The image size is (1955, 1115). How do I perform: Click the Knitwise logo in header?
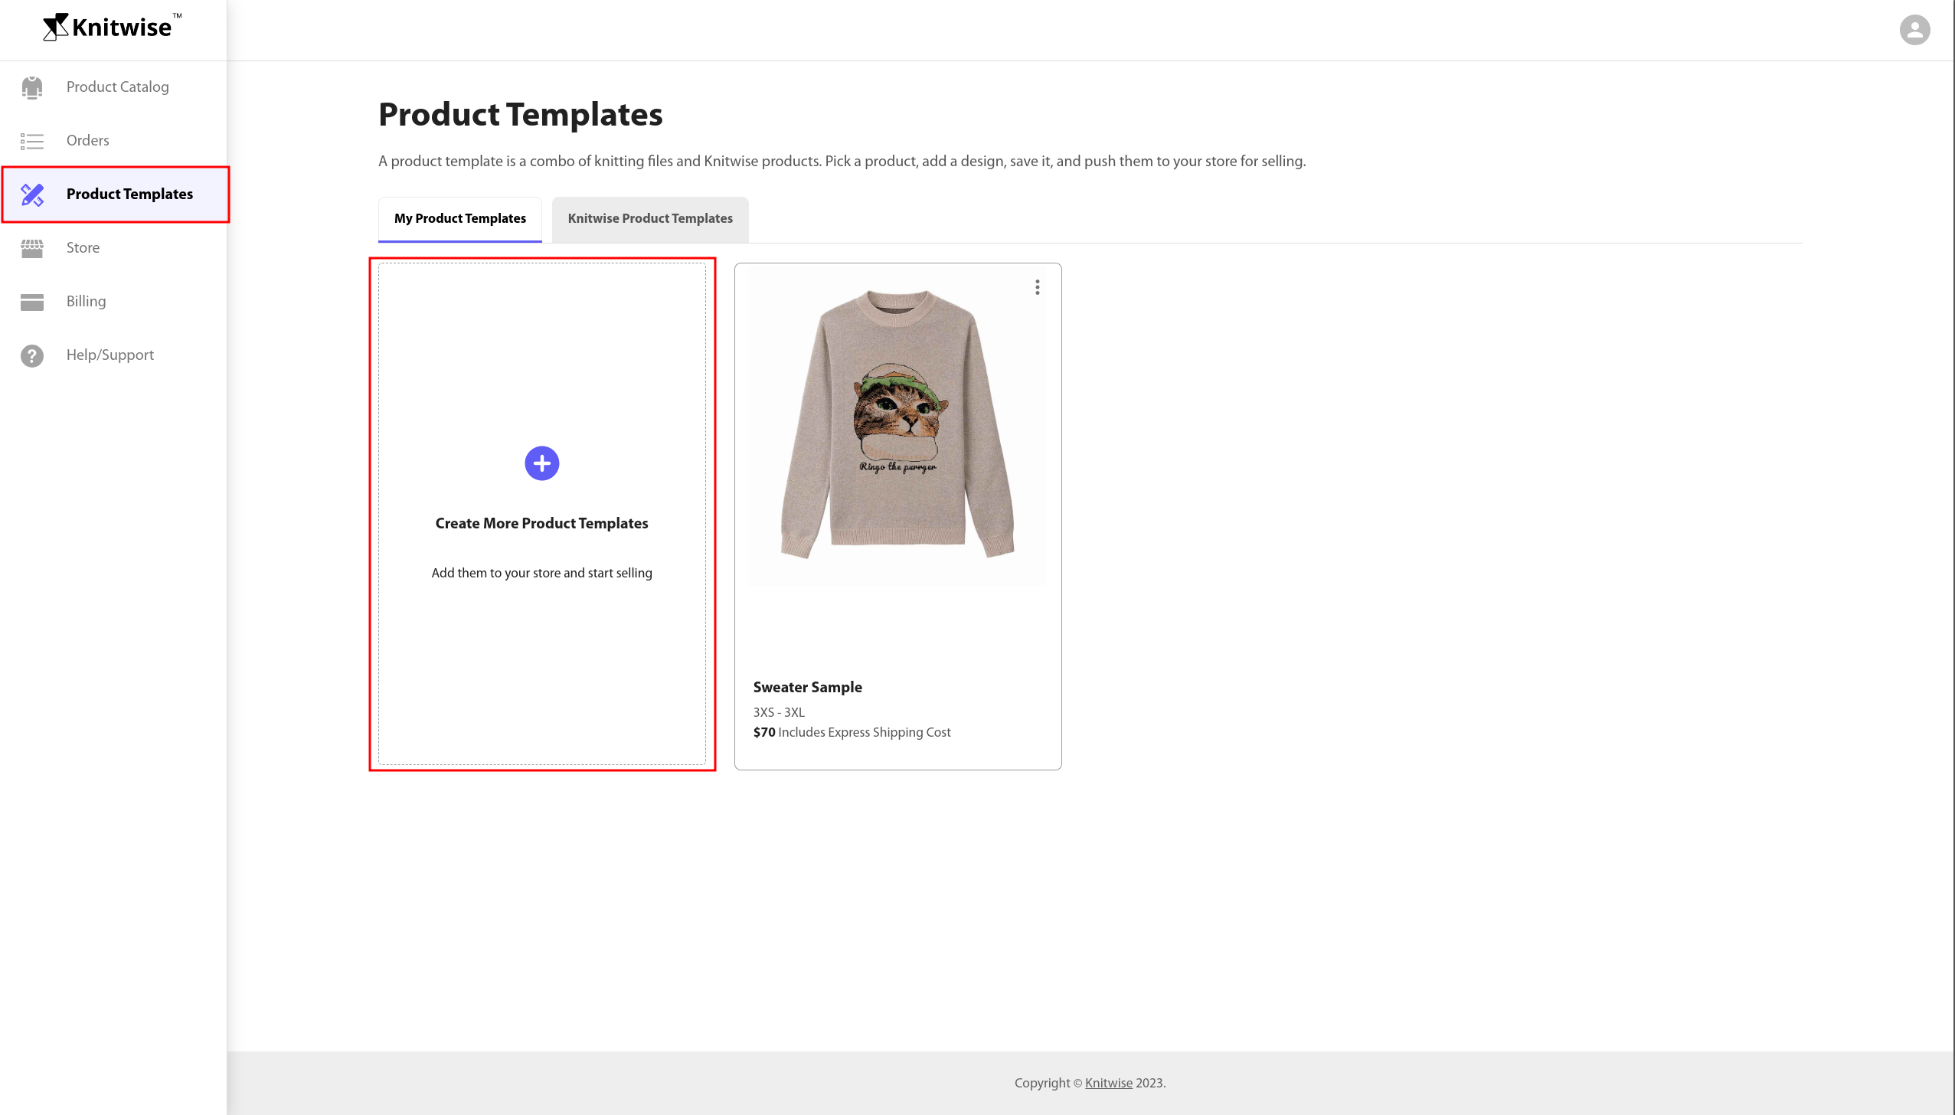112,27
